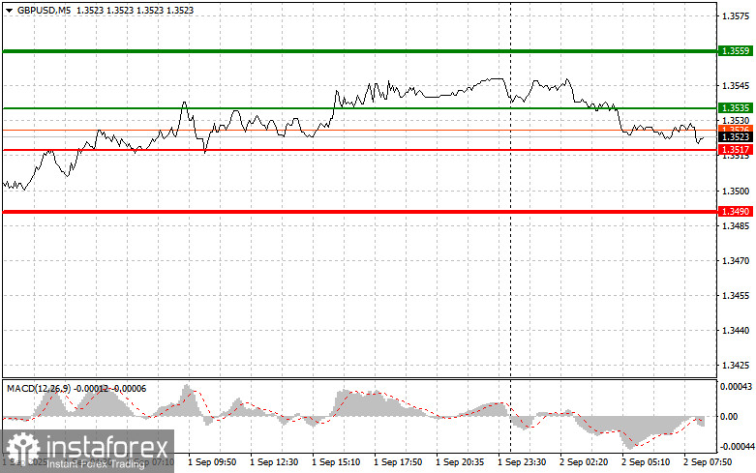
Task: Click the 1.3470 price axis value
Action: pos(736,260)
